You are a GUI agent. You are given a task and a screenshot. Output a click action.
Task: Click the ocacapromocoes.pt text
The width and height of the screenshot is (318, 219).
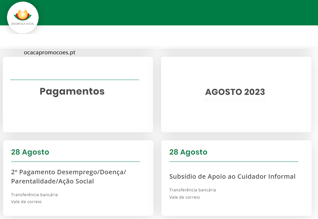(x=49, y=53)
